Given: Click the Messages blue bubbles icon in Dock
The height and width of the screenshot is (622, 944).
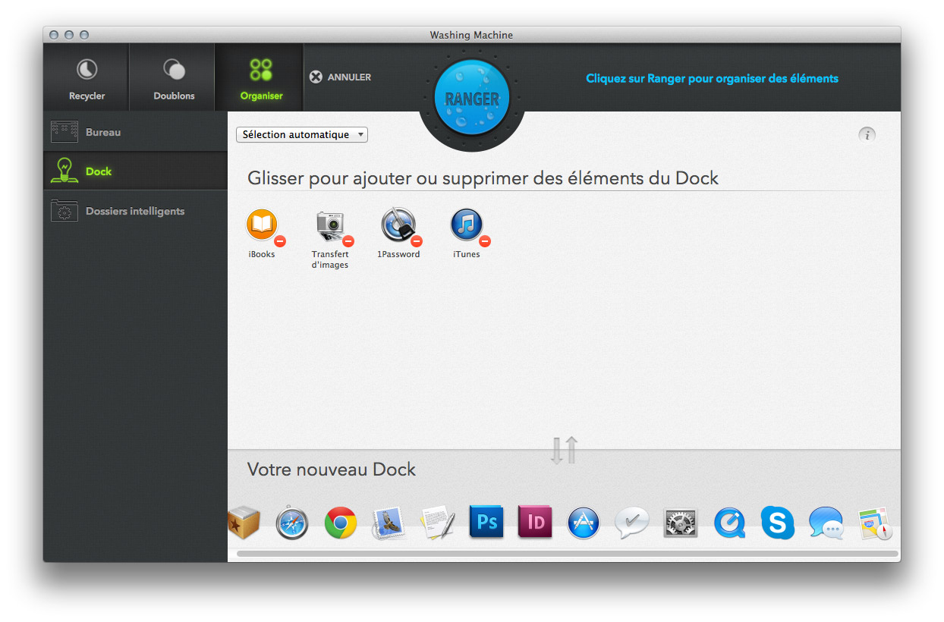Looking at the screenshot, I should [826, 523].
